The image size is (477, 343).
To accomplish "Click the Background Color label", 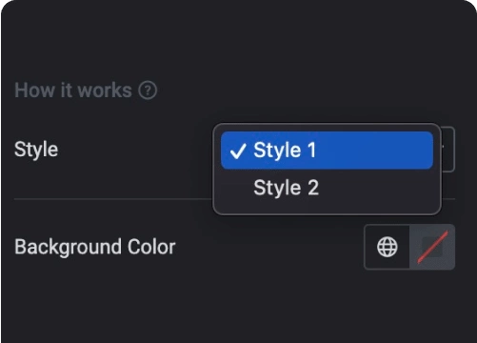I will [95, 247].
